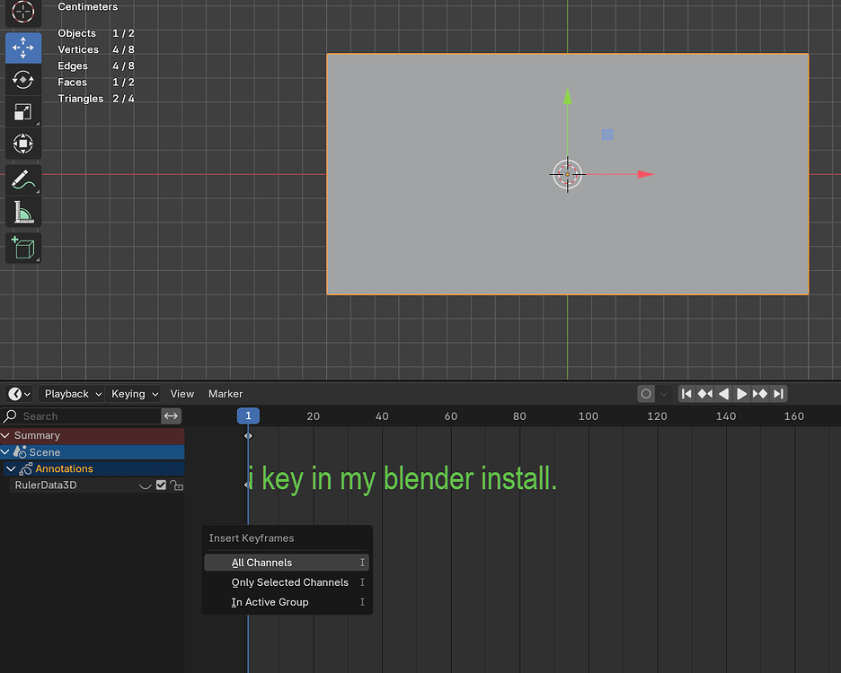The height and width of the screenshot is (673, 841).
Task: Click the magnifier icon in channel search
Action: coord(10,415)
